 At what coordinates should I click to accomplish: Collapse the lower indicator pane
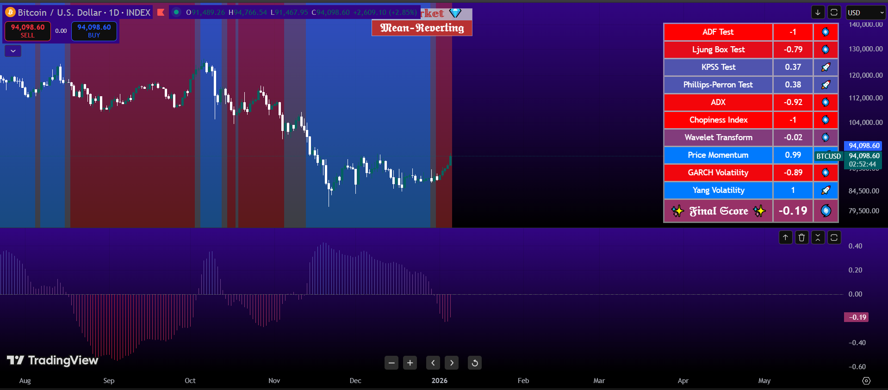(818, 237)
